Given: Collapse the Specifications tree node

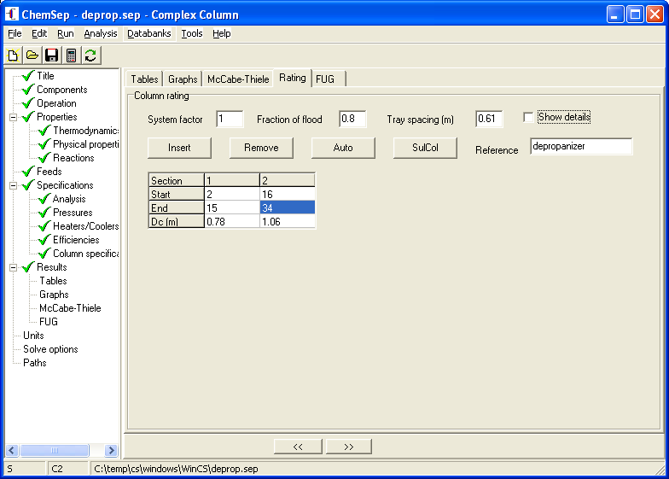Looking at the screenshot, I should (x=14, y=185).
